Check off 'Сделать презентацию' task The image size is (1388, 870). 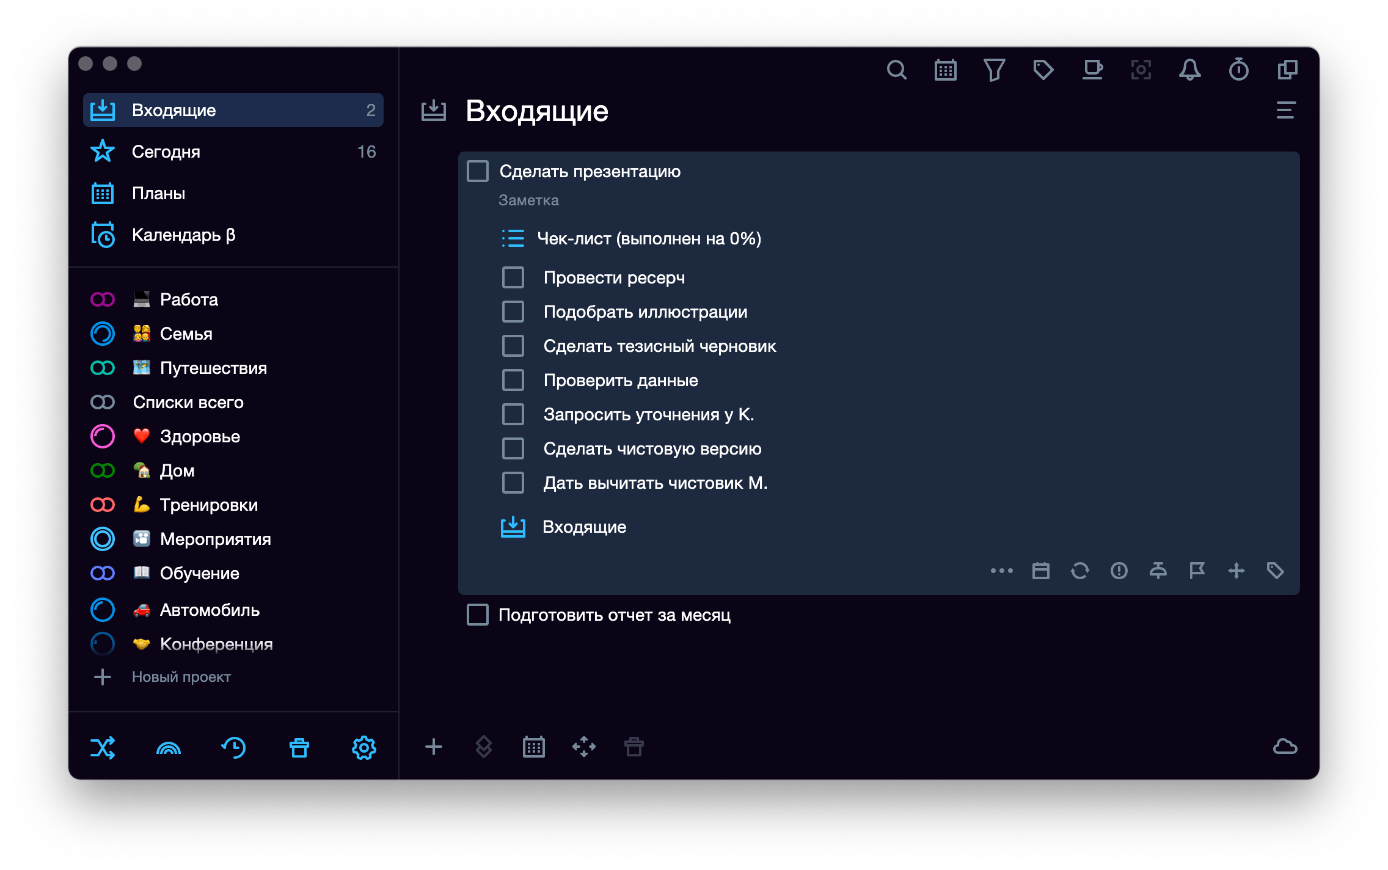pyautogui.click(x=478, y=171)
